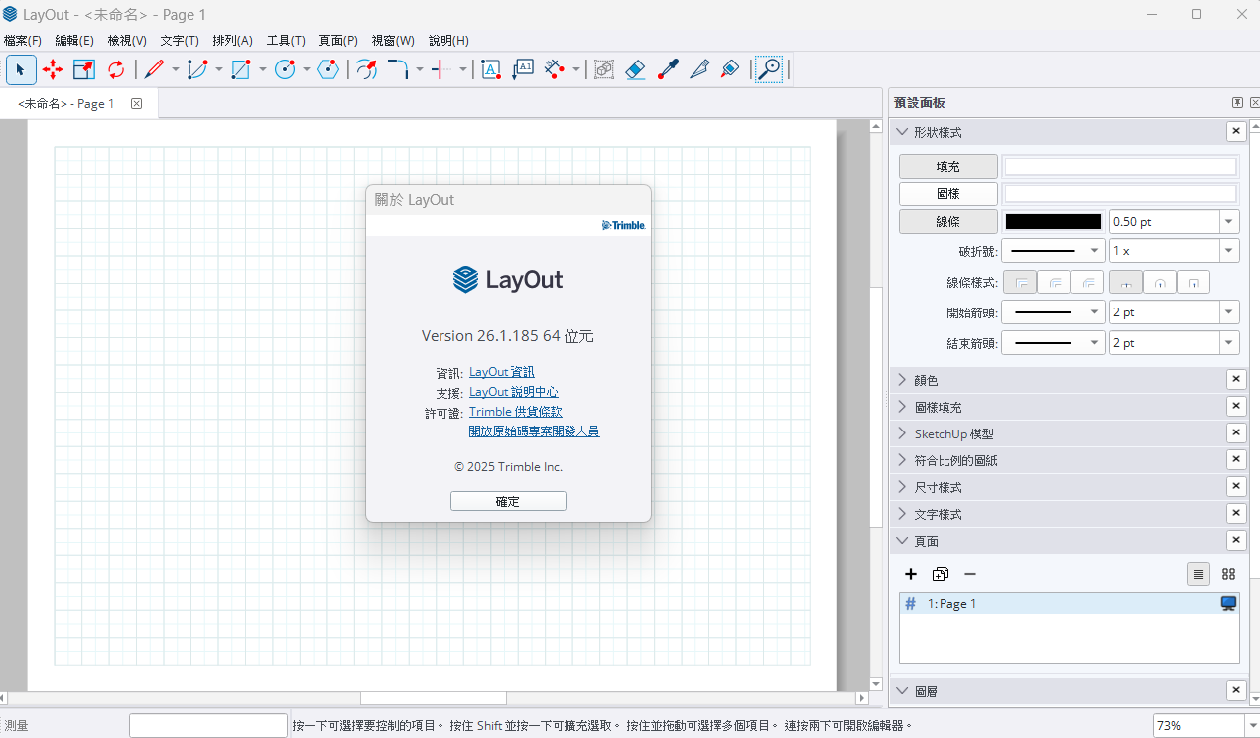Click 確定 in the About dialog

pos(508,501)
